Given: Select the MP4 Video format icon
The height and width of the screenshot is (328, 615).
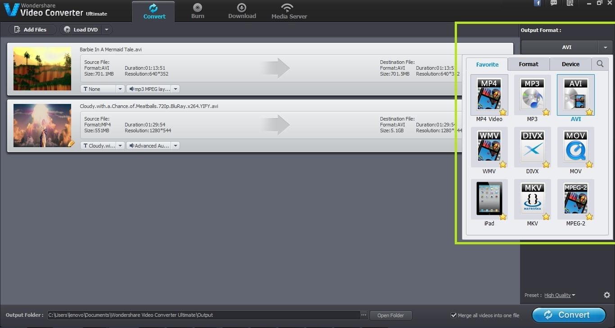Looking at the screenshot, I should (x=489, y=95).
